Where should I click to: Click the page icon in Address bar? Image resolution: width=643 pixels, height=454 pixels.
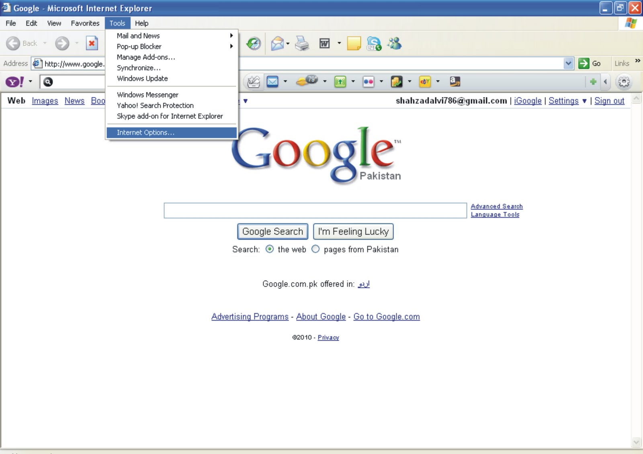37,63
